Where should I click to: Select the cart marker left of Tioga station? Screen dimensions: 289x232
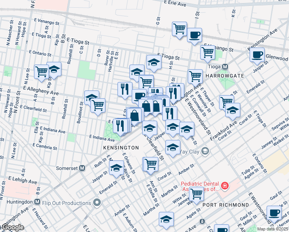pos(208,53)
